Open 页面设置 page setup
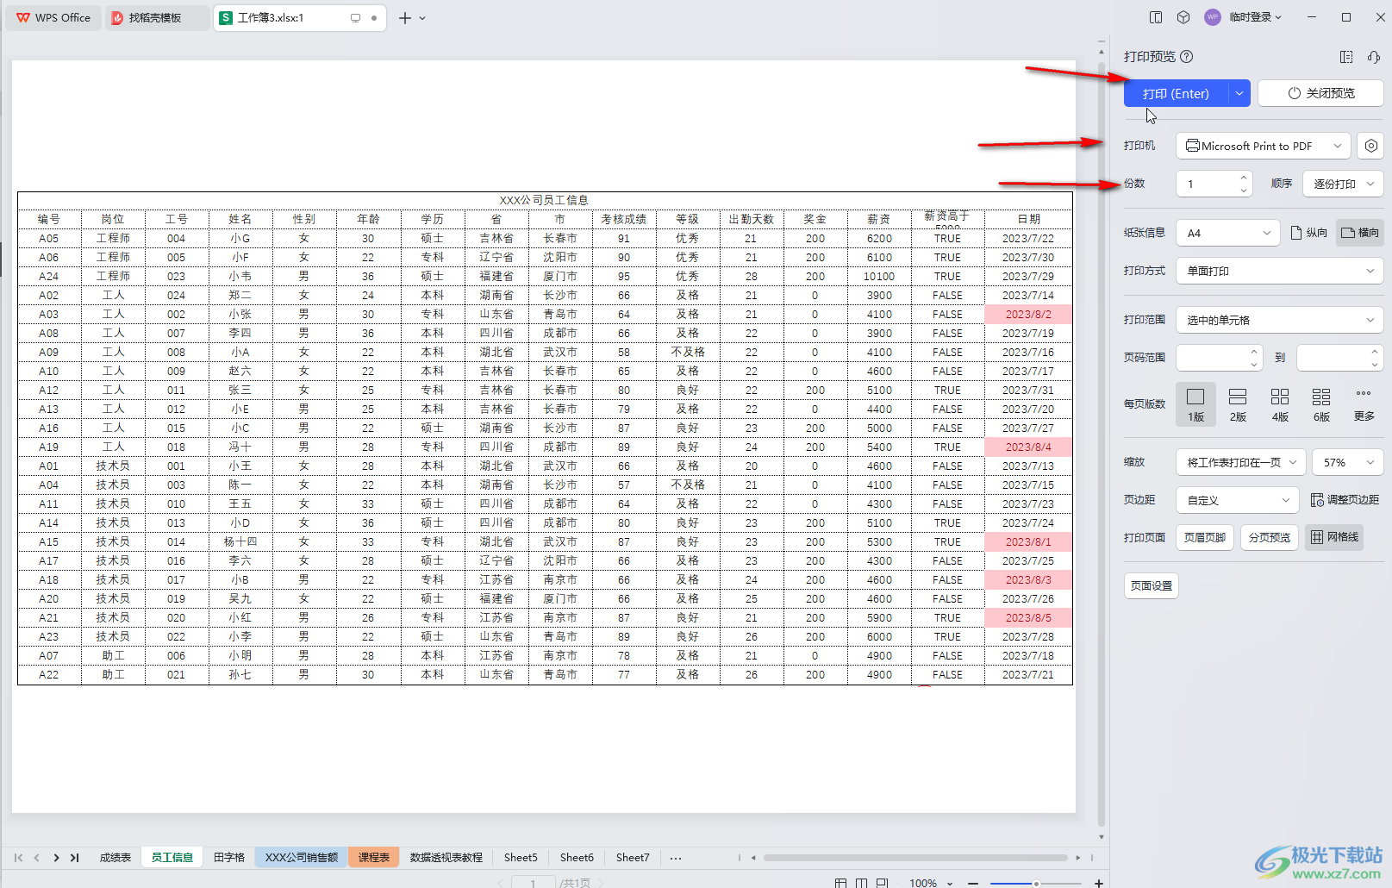 1152,585
